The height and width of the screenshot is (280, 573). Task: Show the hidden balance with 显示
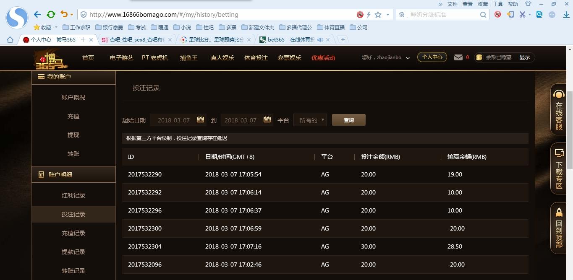click(525, 57)
